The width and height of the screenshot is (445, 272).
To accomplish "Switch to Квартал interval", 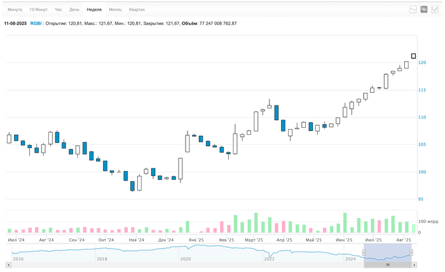I will 137,10.
